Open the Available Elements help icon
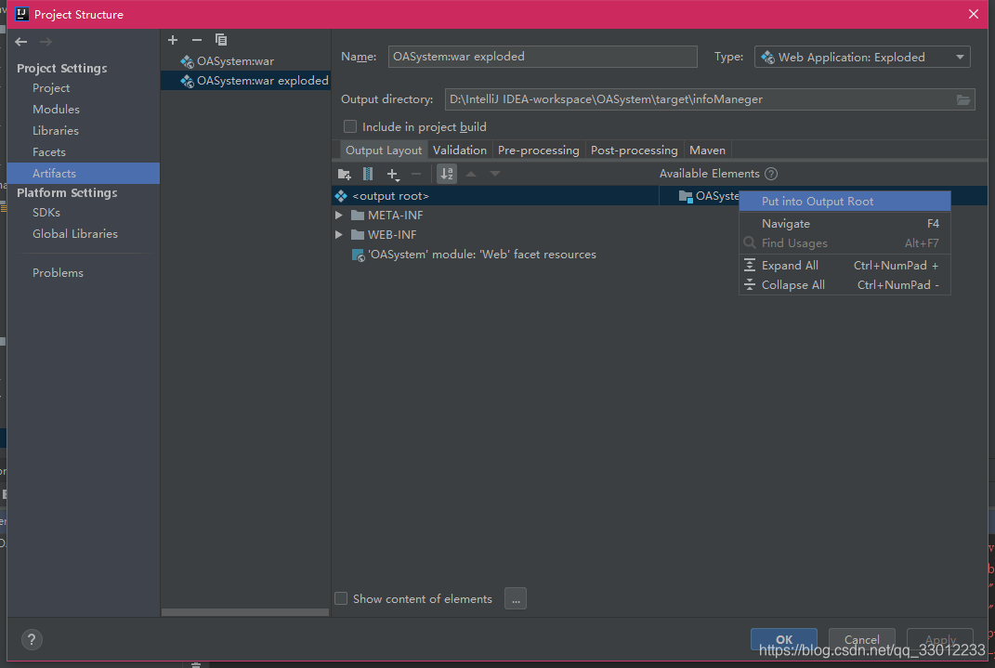Viewport: 995px width, 668px height. pyautogui.click(x=771, y=174)
